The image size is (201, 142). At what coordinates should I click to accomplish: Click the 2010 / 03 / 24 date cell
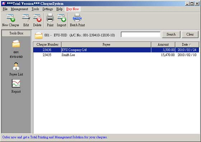[x=187, y=50]
